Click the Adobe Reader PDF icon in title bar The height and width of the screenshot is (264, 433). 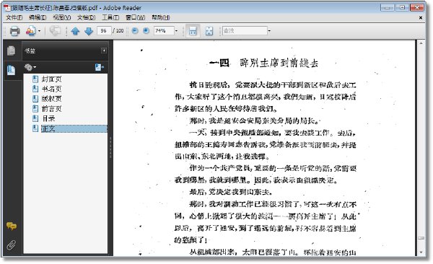(x=6, y=8)
